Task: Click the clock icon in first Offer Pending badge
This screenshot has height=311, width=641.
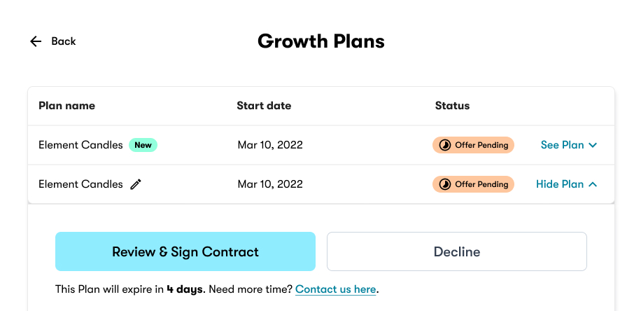Action: 445,145
